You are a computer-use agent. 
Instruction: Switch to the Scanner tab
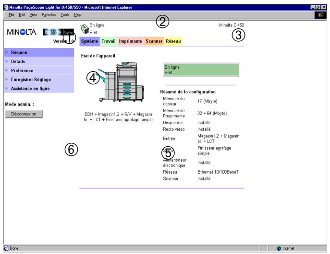tap(154, 41)
